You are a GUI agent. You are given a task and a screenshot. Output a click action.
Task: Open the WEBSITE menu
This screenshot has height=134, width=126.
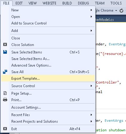pyautogui.click(x=50, y=3)
